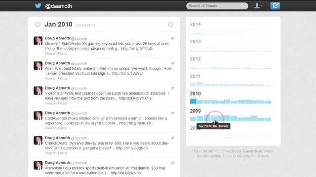
Task: Click the 2014 year label
Action: (x=196, y=25)
